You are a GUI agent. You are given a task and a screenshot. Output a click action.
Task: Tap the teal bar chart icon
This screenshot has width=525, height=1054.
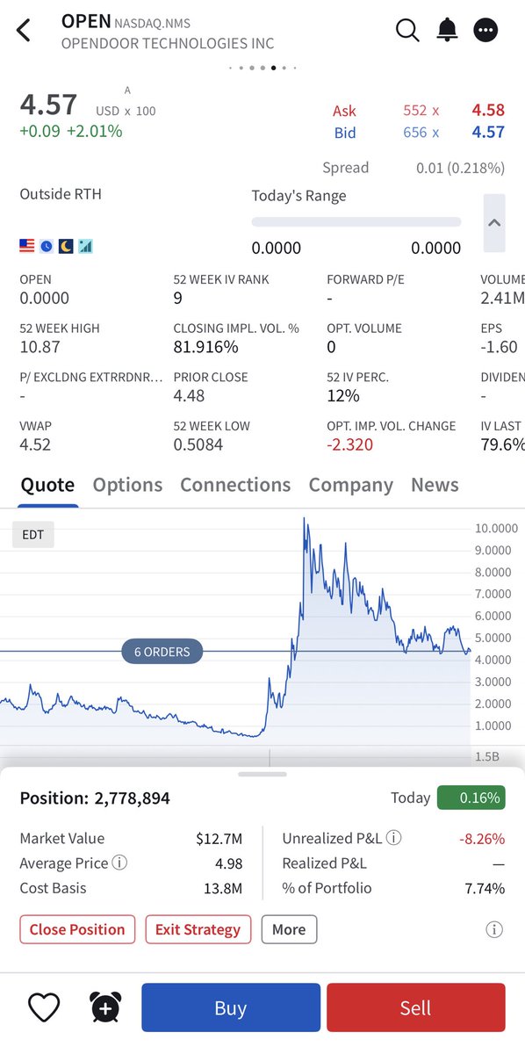(85, 247)
